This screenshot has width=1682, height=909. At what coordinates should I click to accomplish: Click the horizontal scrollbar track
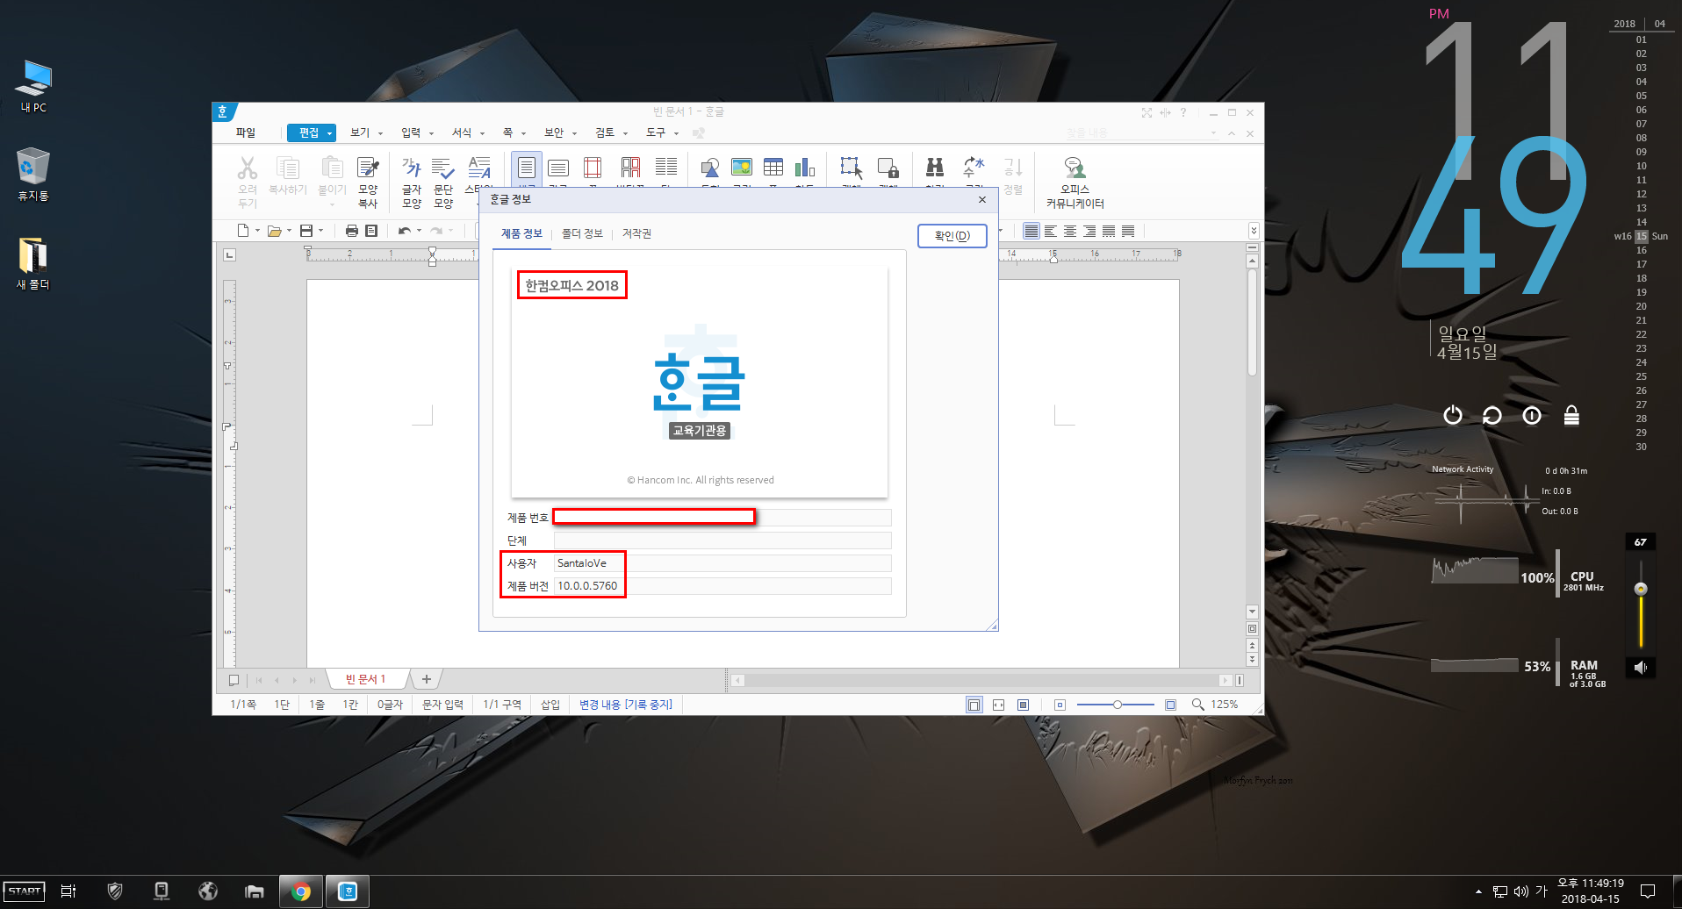[981, 680]
